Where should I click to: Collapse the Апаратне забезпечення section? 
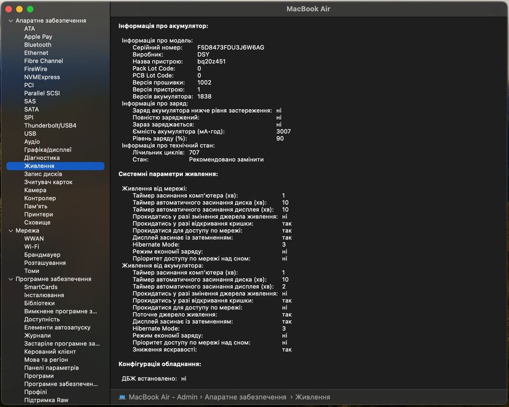(11, 21)
